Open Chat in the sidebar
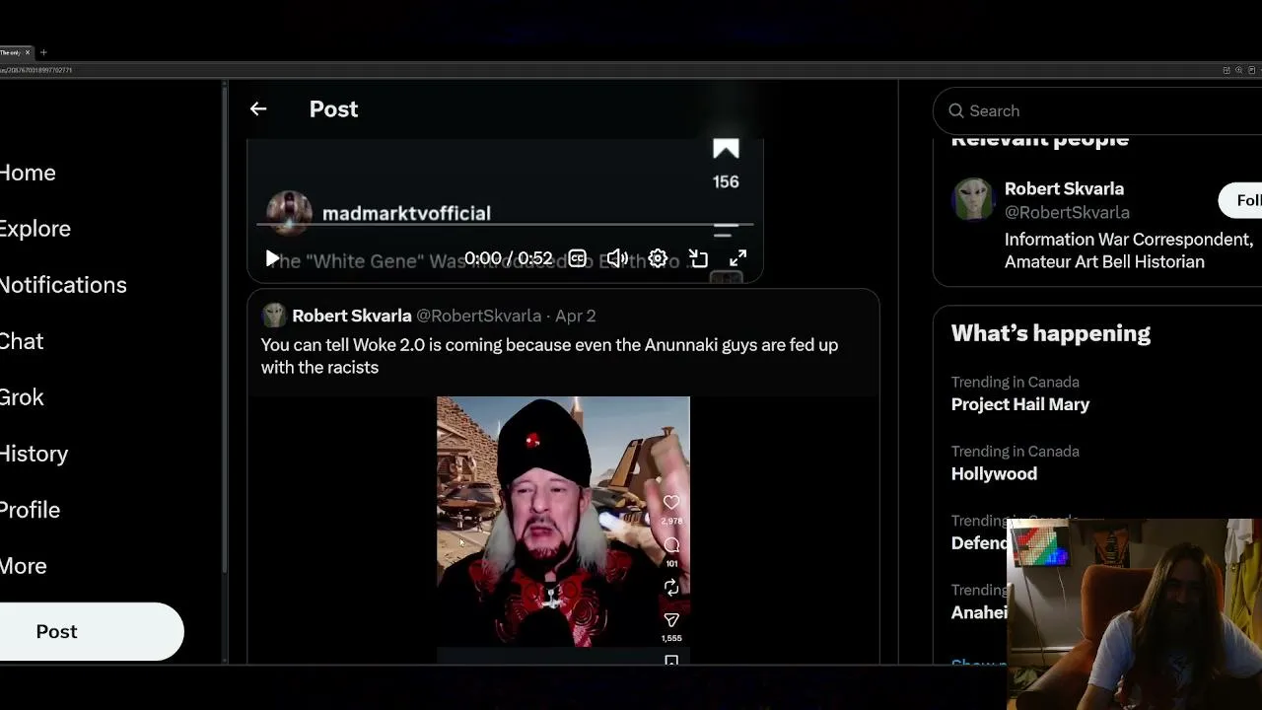The height and width of the screenshot is (710, 1262). (x=22, y=341)
